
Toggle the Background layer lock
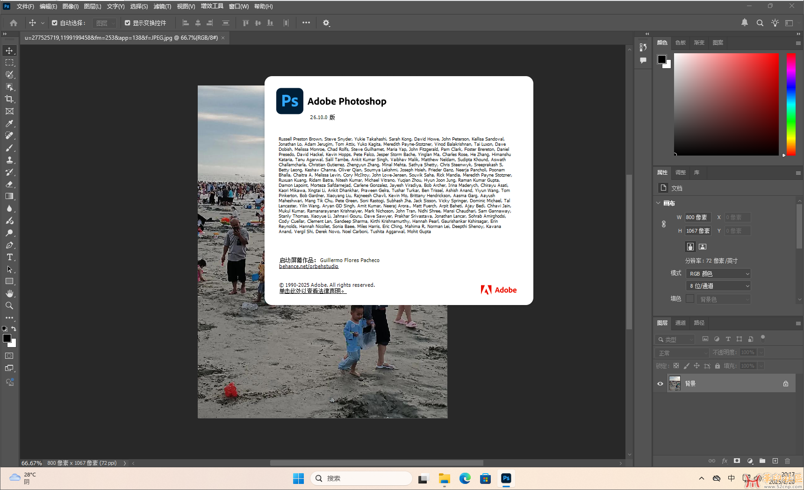click(786, 383)
